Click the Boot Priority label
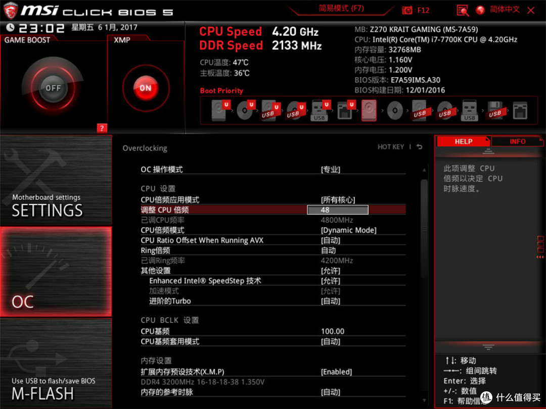The image size is (546, 409). [221, 91]
